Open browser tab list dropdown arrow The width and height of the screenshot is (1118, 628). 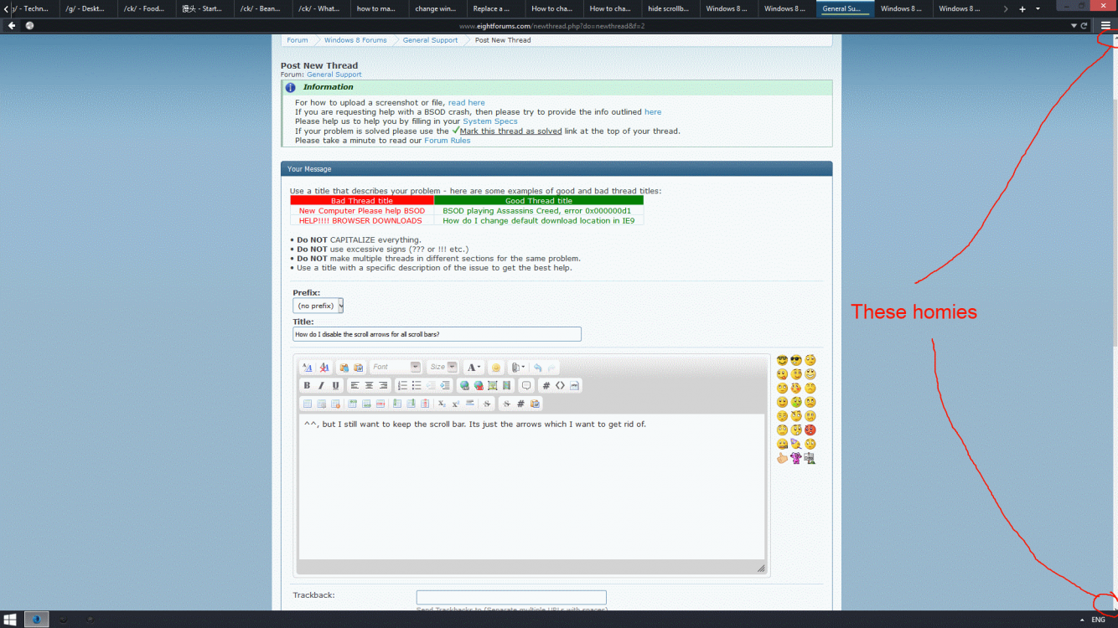(x=1038, y=9)
